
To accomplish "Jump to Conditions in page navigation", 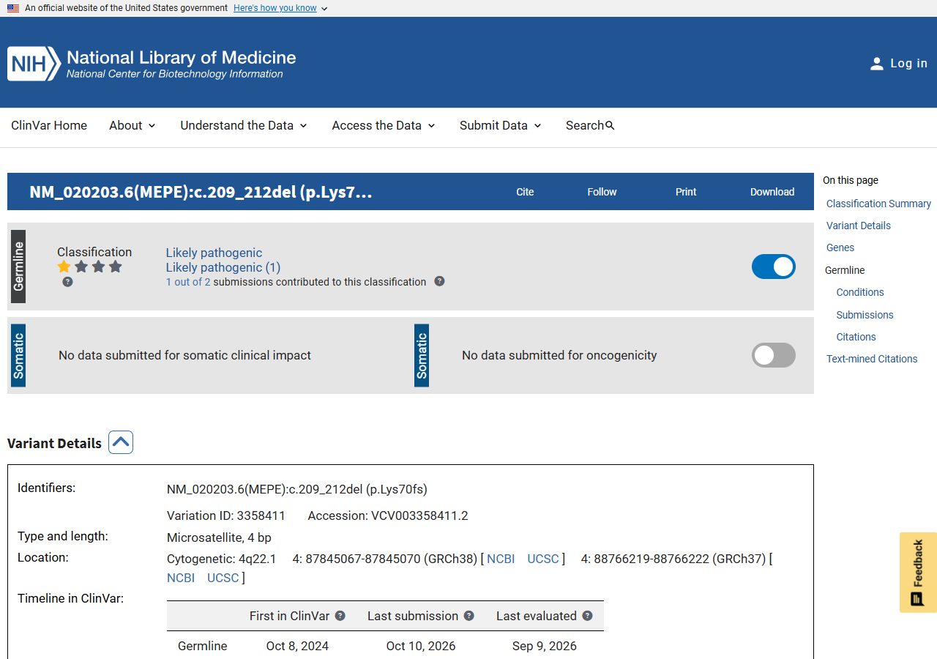I will click(860, 292).
